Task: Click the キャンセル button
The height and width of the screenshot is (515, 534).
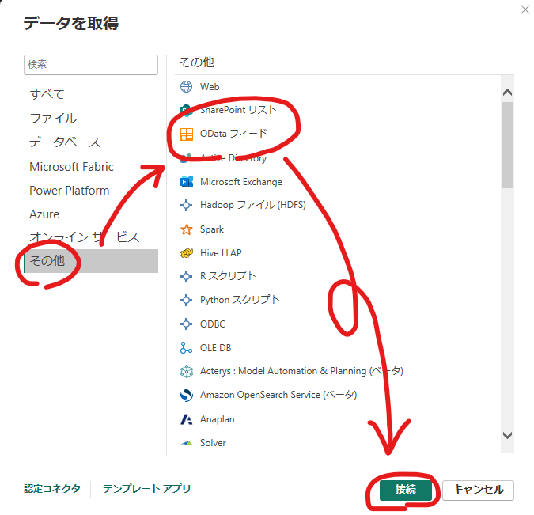Action: tap(478, 490)
